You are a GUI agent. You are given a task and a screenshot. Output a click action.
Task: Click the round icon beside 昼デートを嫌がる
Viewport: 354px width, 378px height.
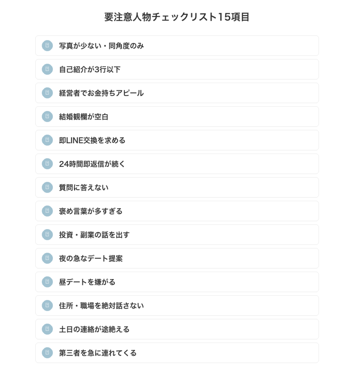47,282
